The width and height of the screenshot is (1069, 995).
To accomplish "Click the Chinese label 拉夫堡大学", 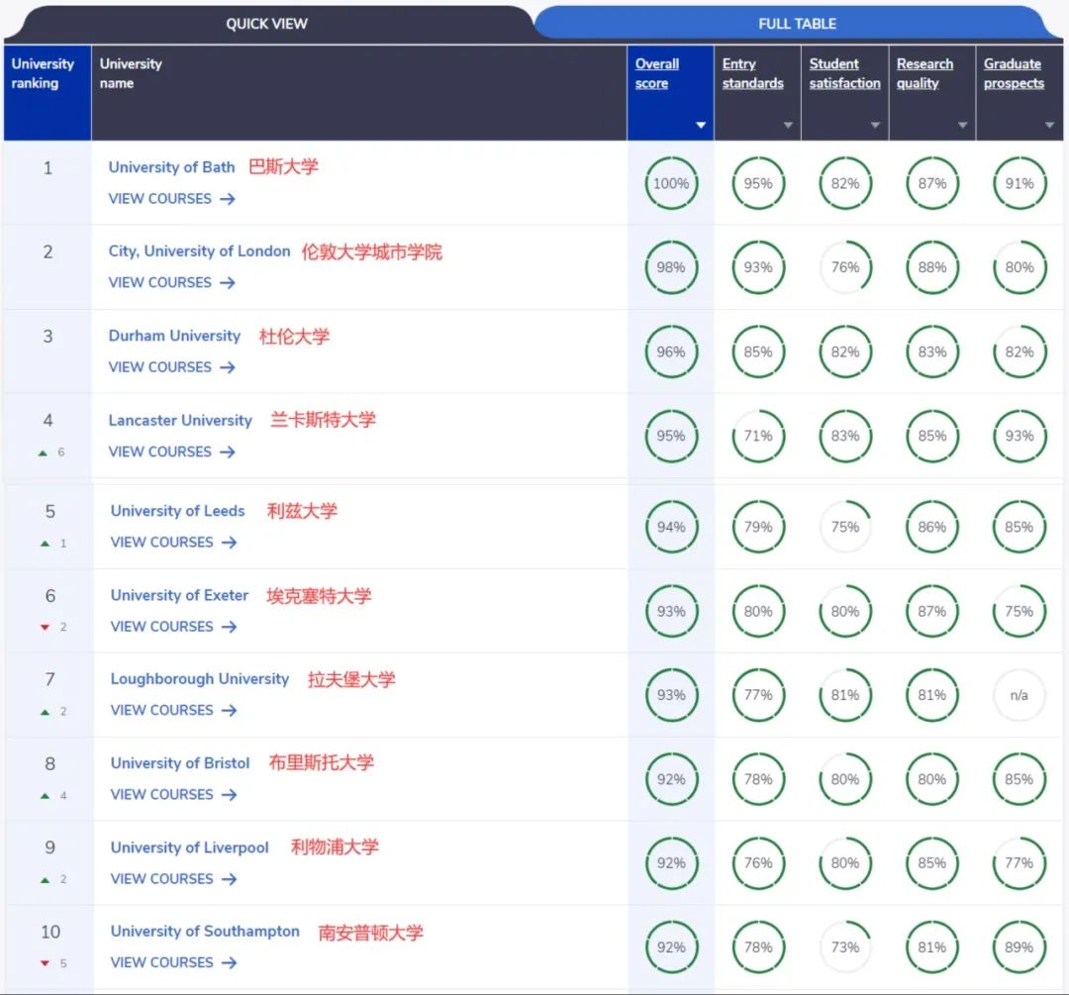I will pyautogui.click(x=351, y=679).
